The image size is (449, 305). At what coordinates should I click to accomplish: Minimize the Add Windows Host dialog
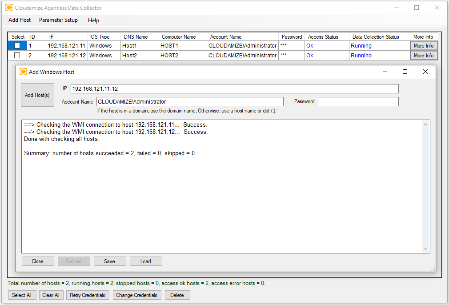[x=384, y=72]
